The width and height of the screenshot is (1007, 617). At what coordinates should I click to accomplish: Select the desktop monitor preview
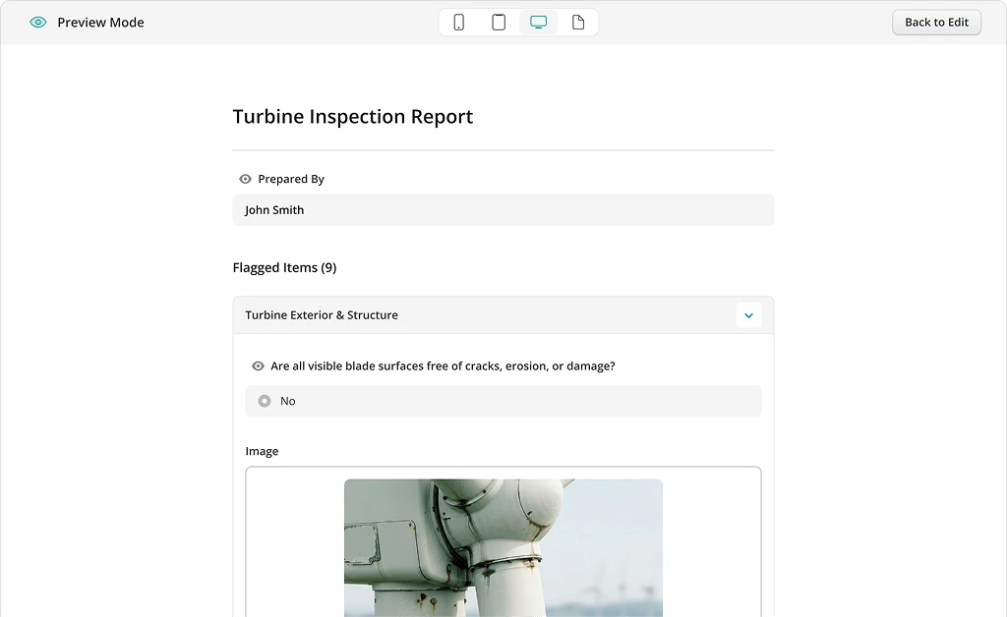(538, 23)
